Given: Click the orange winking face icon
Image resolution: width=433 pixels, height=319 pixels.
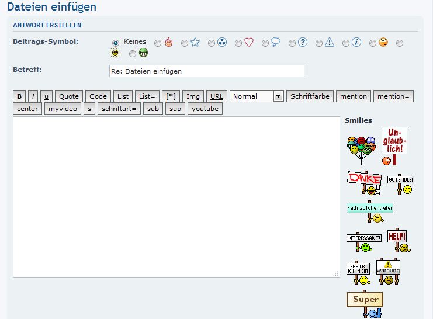Looking at the screenshot, I should pyautogui.click(x=383, y=42).
